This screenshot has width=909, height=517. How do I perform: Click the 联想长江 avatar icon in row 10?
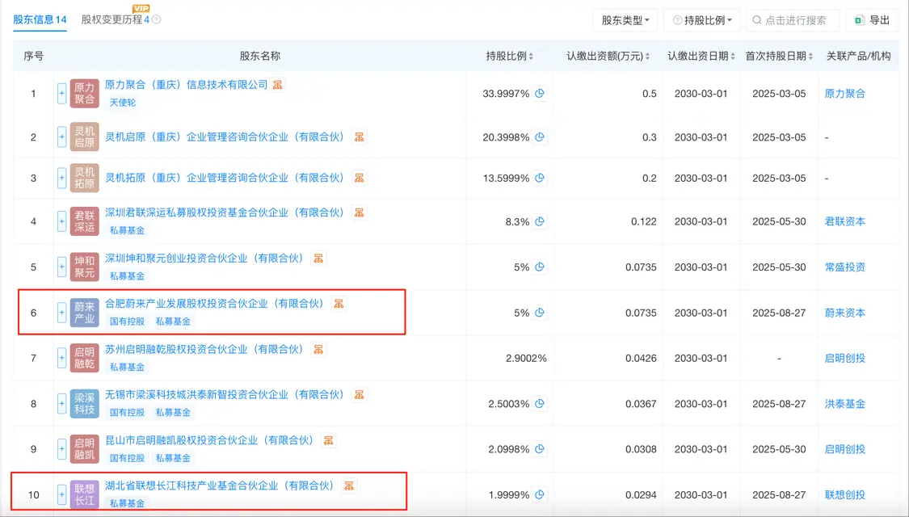coord(85,490)
